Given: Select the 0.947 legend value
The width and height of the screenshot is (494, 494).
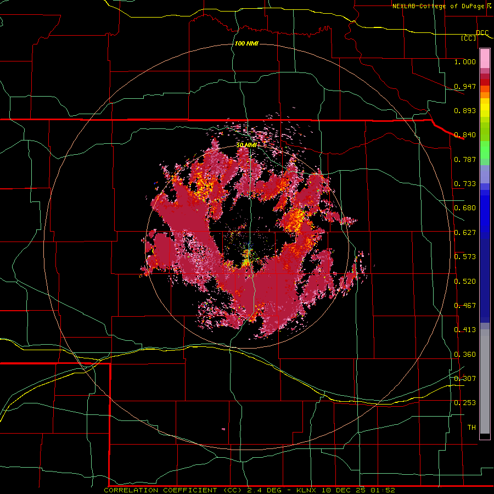Looking at the screenshot, I should point(465,86).
